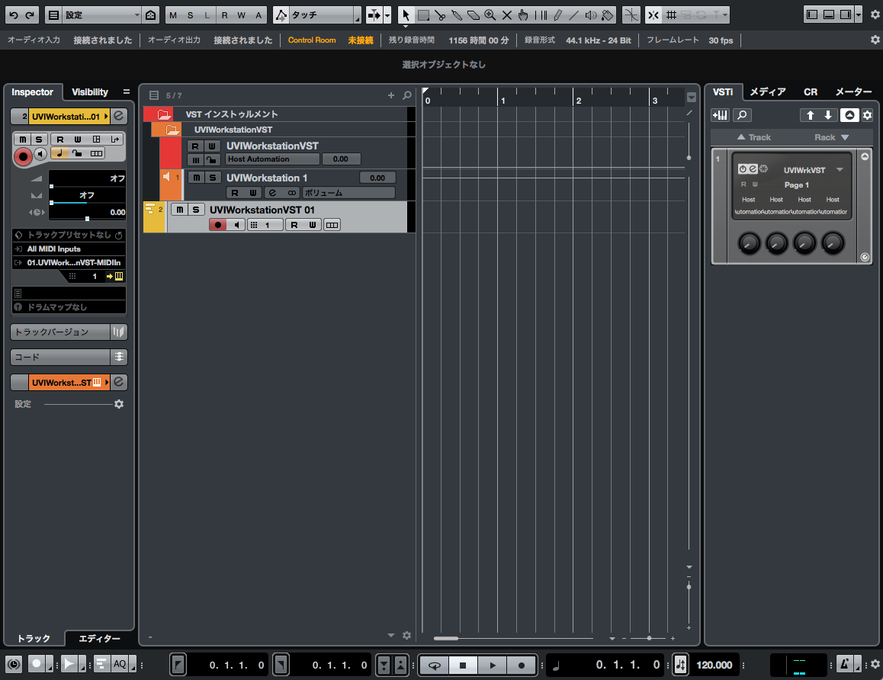Click the Edit Instrument e button in Inspector header
This screenshot has width=883, height=680.
(119, 116)
